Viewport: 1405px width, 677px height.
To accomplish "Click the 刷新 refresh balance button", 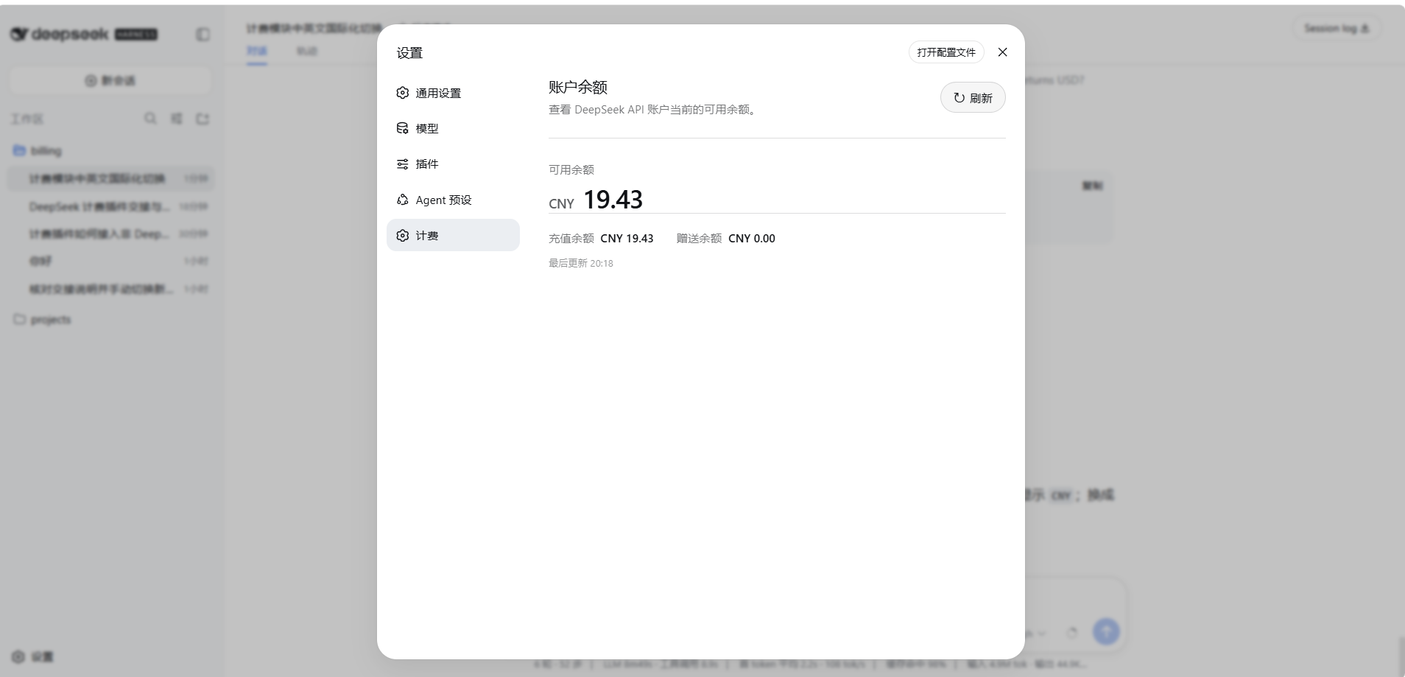I will 973,97.
